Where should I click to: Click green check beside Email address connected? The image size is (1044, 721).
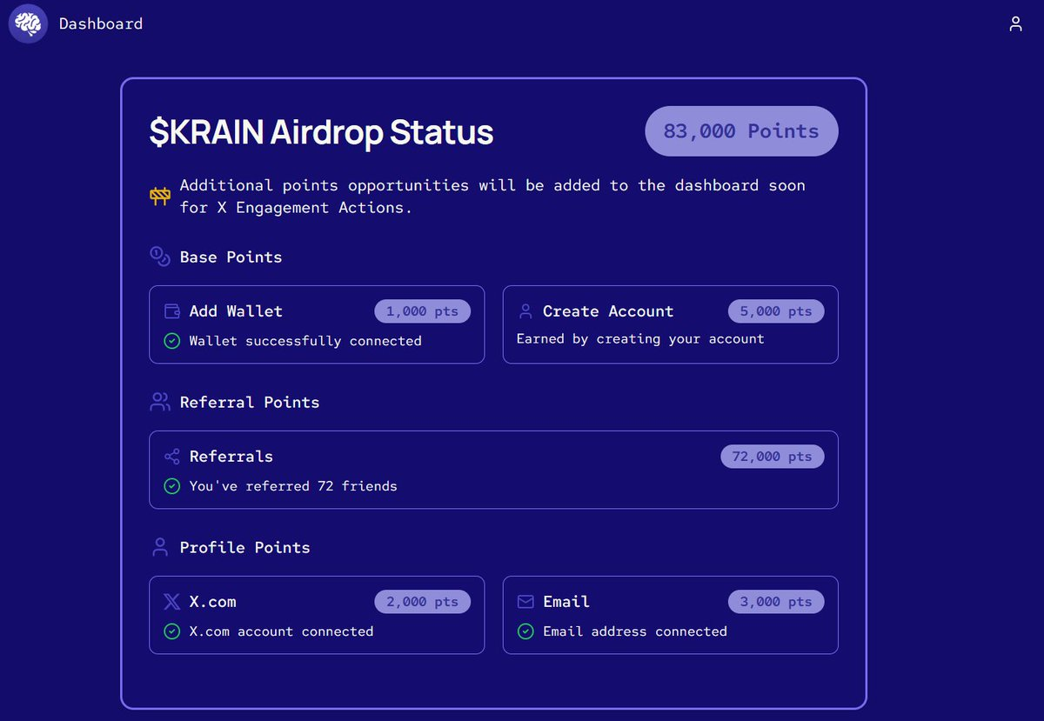click(525, 631)
